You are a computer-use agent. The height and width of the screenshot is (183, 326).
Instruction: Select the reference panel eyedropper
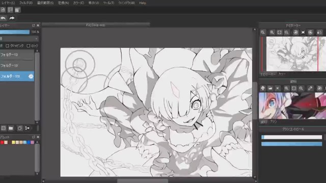click(x=310, y=88)
